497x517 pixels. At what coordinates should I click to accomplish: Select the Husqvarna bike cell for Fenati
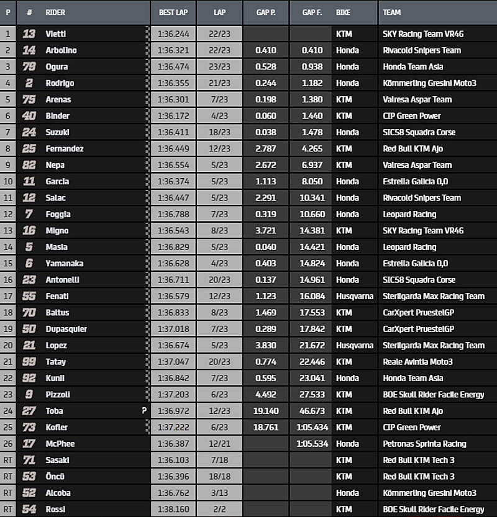pyautogui.click(x=355, y=296)
